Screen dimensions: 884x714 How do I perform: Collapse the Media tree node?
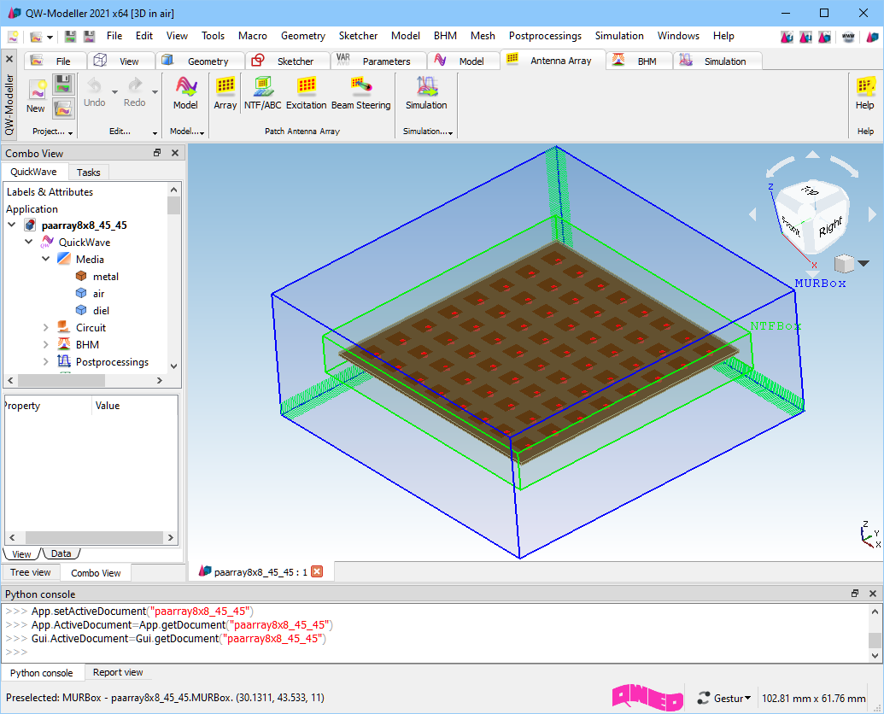[46, 260]
